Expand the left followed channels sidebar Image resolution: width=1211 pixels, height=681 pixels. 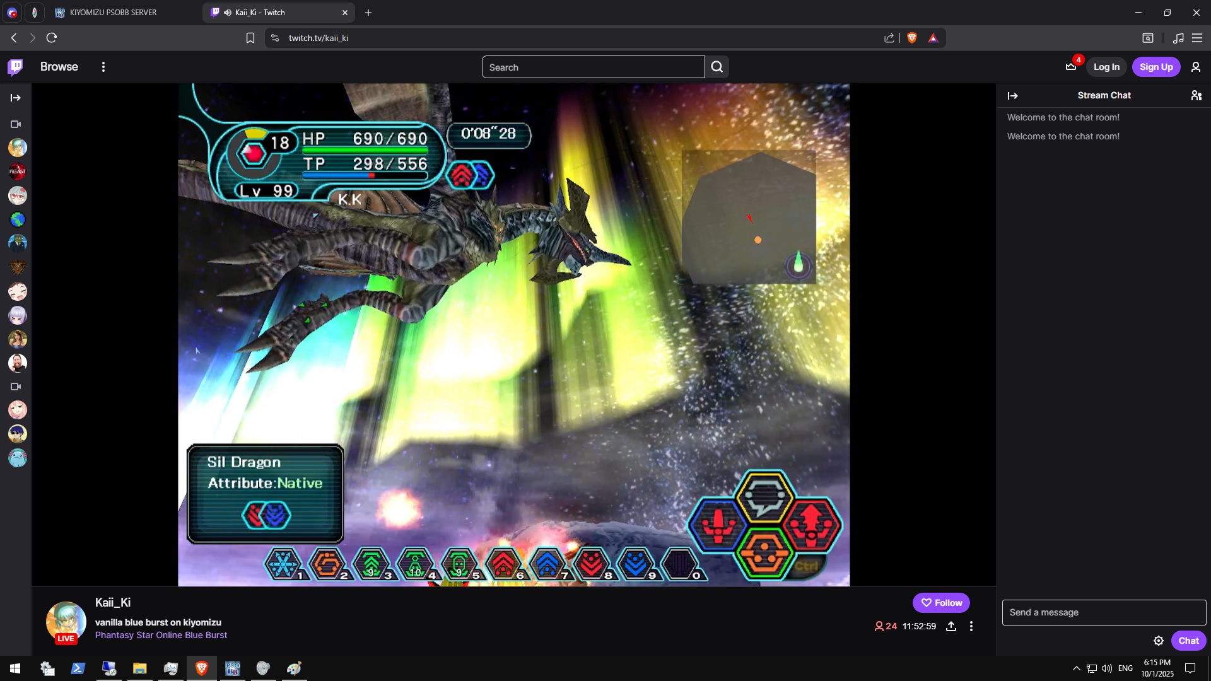16,98
